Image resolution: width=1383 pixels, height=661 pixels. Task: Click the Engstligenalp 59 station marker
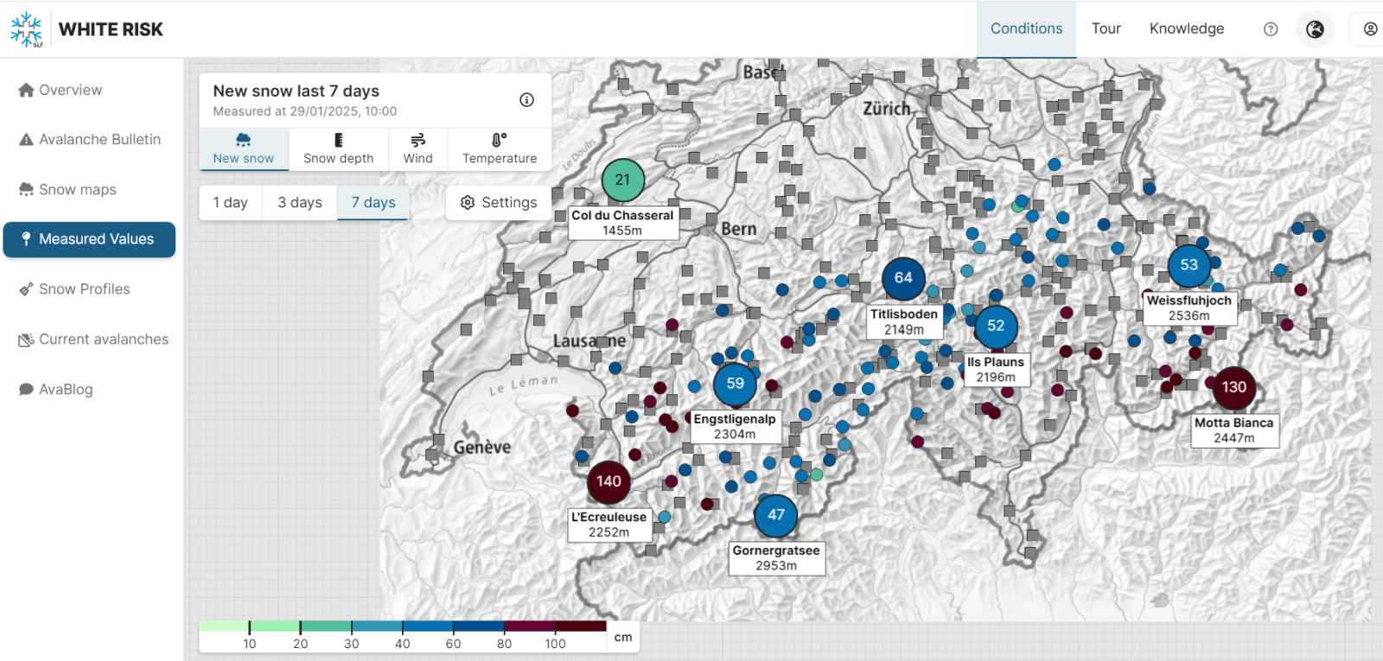coord(735,384)
